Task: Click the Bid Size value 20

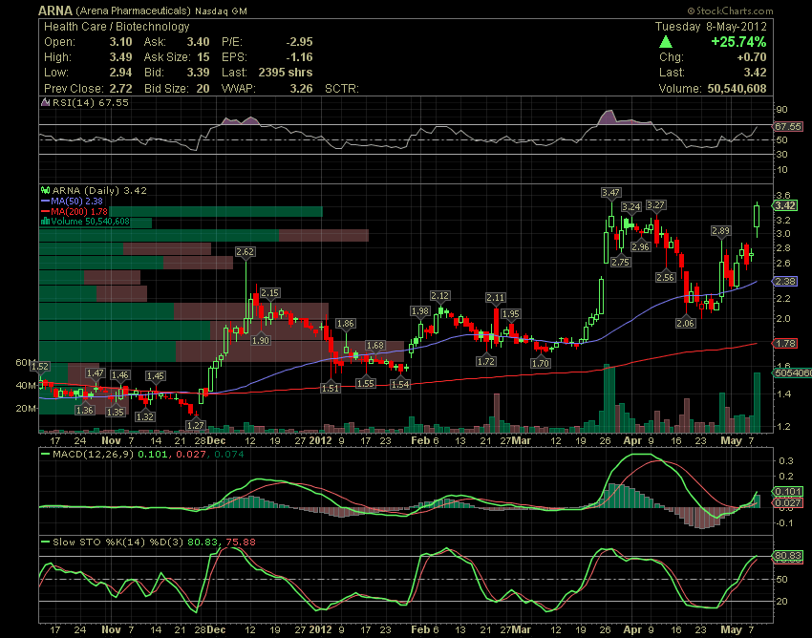Action: [203, 89]
